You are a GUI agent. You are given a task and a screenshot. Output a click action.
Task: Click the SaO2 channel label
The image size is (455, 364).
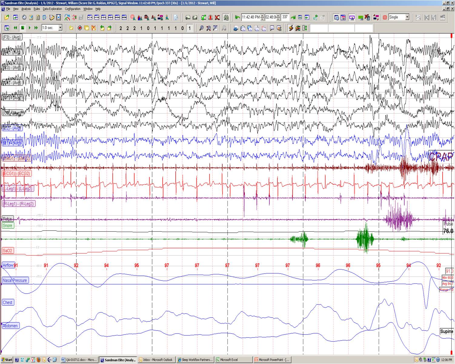tap(8, 251)
